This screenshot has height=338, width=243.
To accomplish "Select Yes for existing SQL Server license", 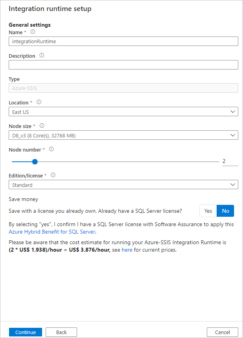I will tap(208, 211).
